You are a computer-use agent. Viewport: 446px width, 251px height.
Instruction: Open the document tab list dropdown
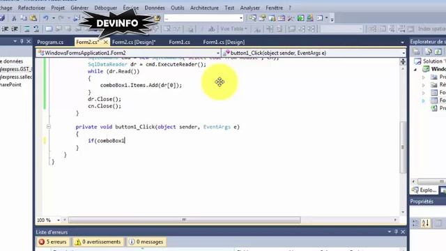[402, 43]
